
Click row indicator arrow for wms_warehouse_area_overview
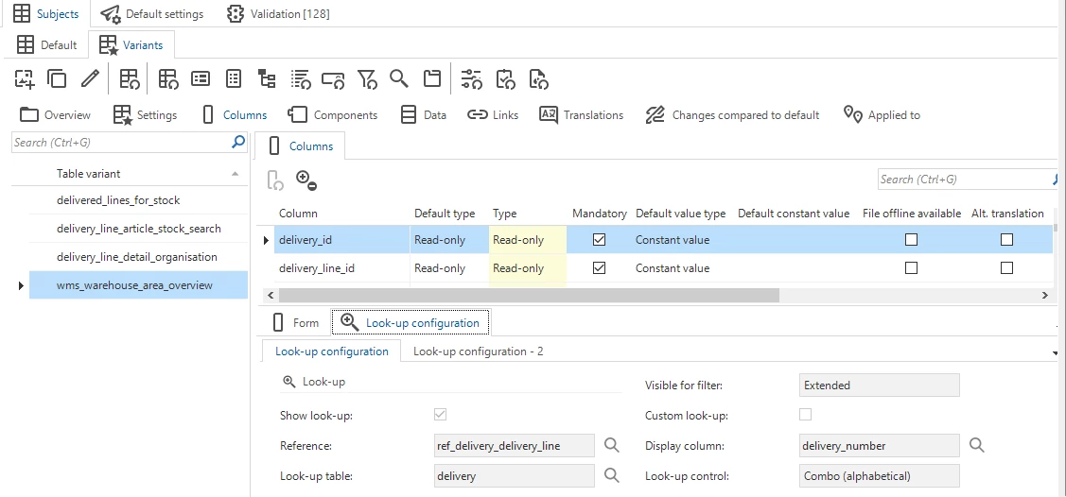point(21,286)
